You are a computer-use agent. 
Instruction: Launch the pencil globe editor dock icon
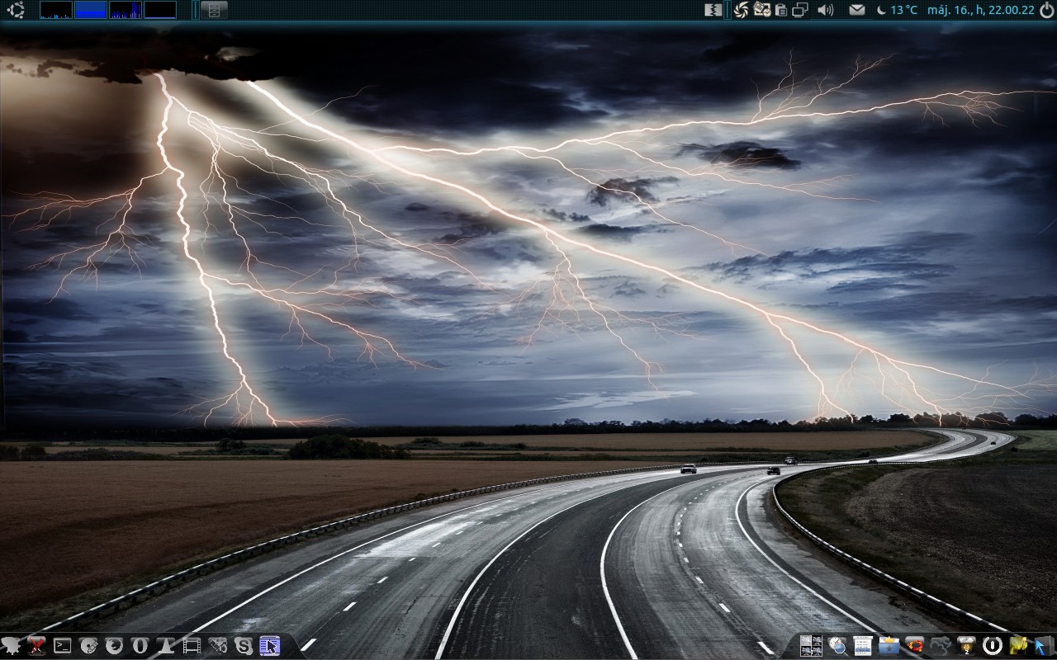[x=88, y=646]
